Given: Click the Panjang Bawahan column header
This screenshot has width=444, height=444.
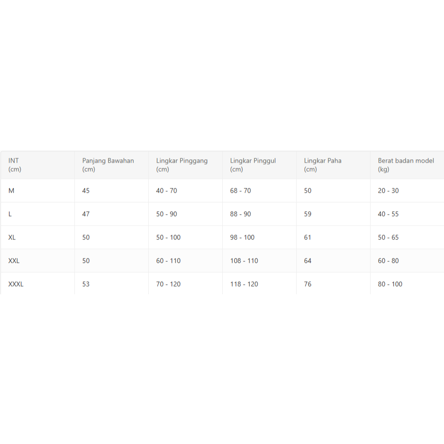Looking at the screenshot, I should [x=108, y=165].
